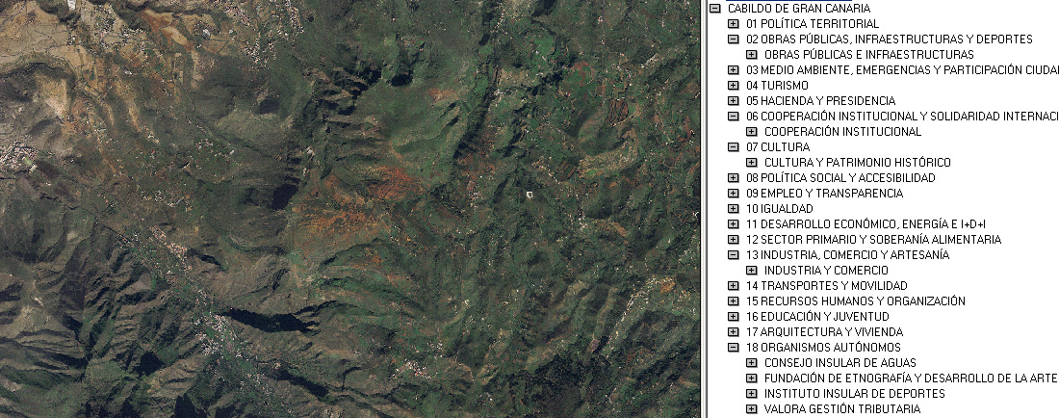Expand 10 IGUALDAD node
Image resolution: width=1059 pixels, height=418 pixels.
[734, 209]
